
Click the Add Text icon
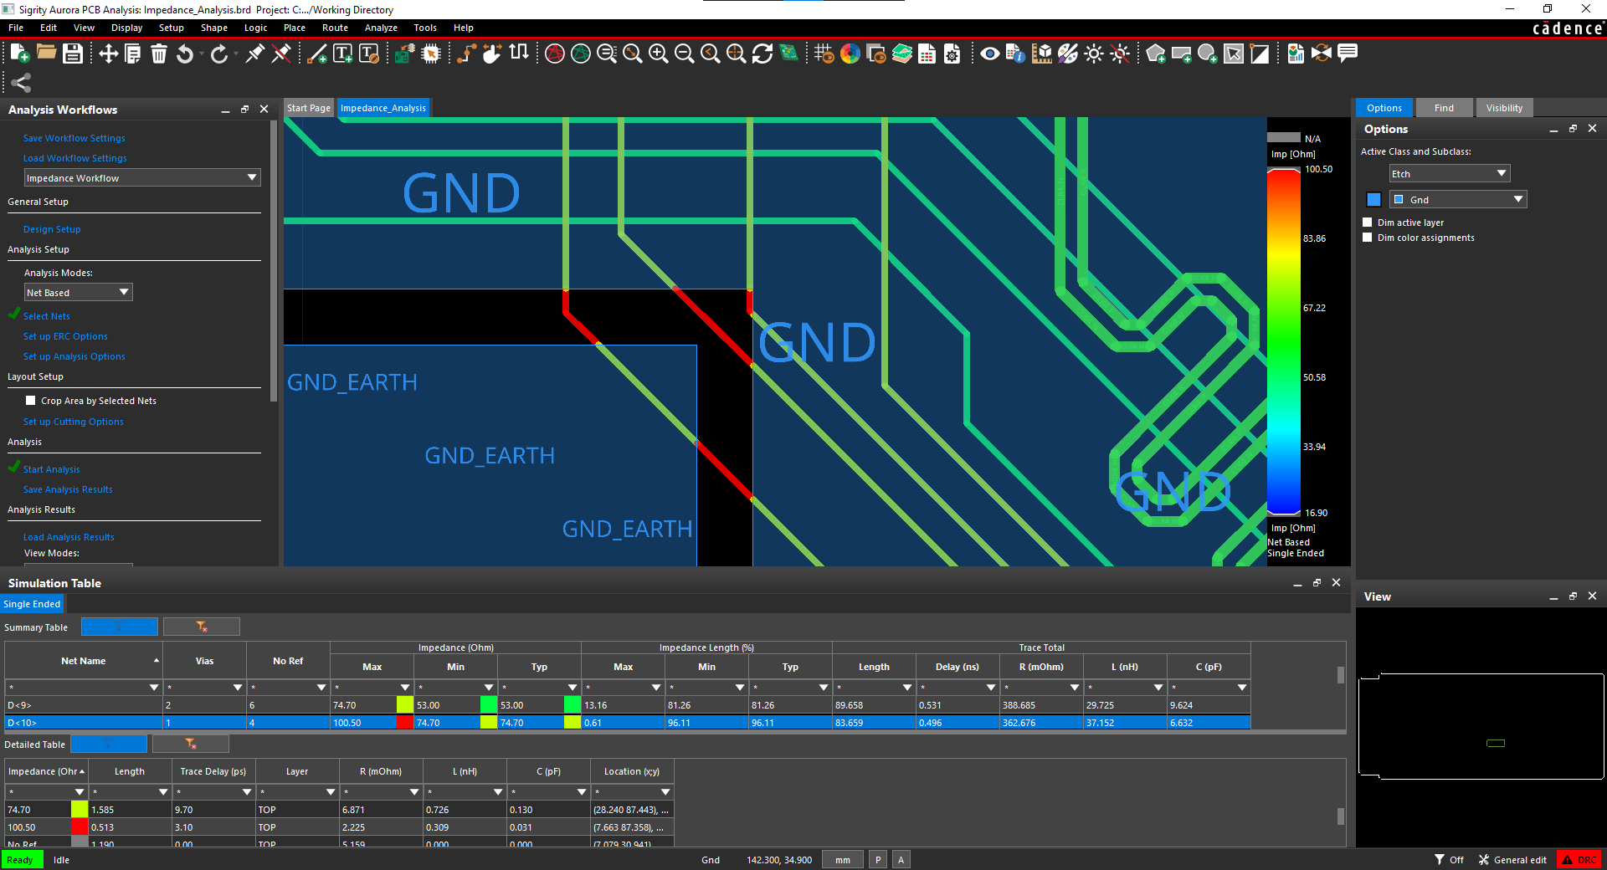click(x=343, y=54)
